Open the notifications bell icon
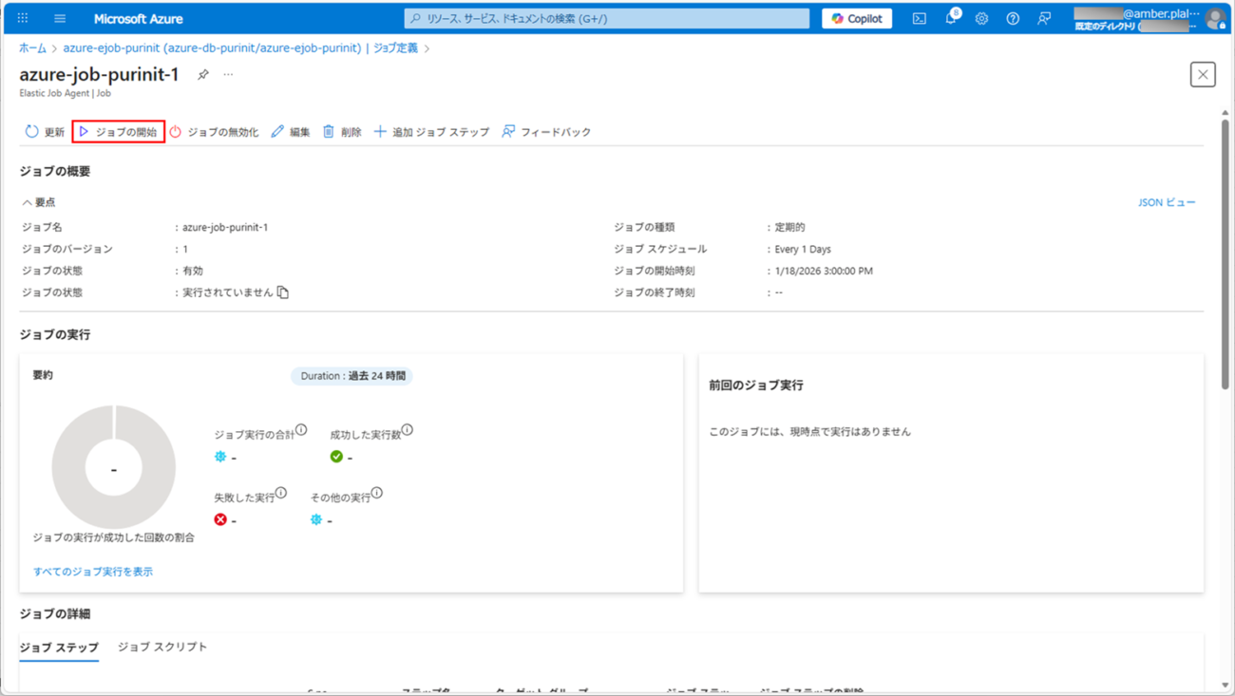 click(x=950, y=18)
